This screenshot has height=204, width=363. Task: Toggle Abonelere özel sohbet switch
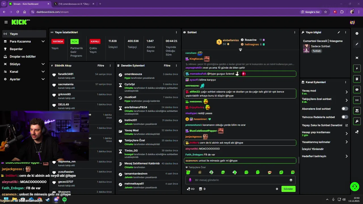pyautogui.click(x=345, y=109)
